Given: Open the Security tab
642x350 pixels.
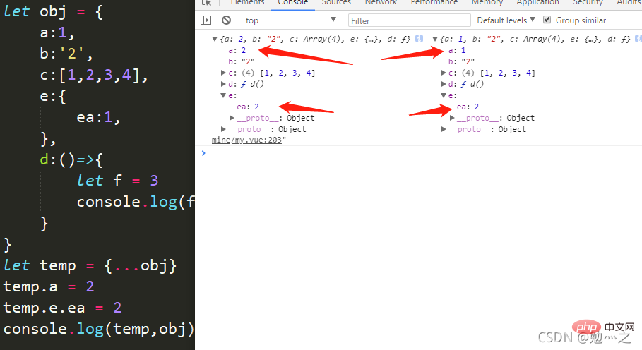Looking at the screenshot, I should pyautogui.click(x=588, y=2).
